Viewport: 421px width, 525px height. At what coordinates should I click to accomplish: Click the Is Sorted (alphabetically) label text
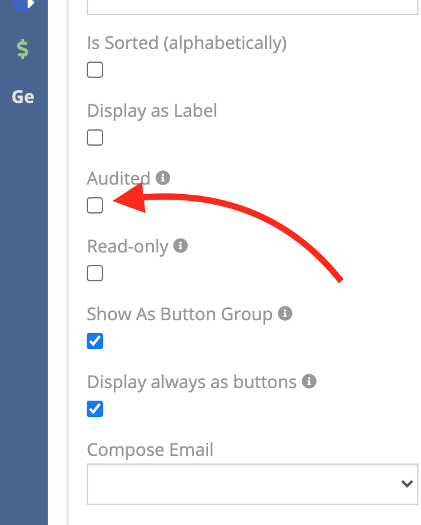[187, 43]
